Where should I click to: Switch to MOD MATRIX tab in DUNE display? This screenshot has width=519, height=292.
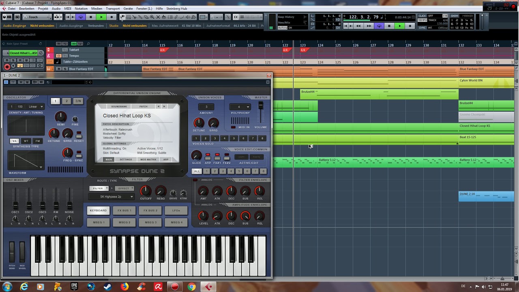(148, 159)
